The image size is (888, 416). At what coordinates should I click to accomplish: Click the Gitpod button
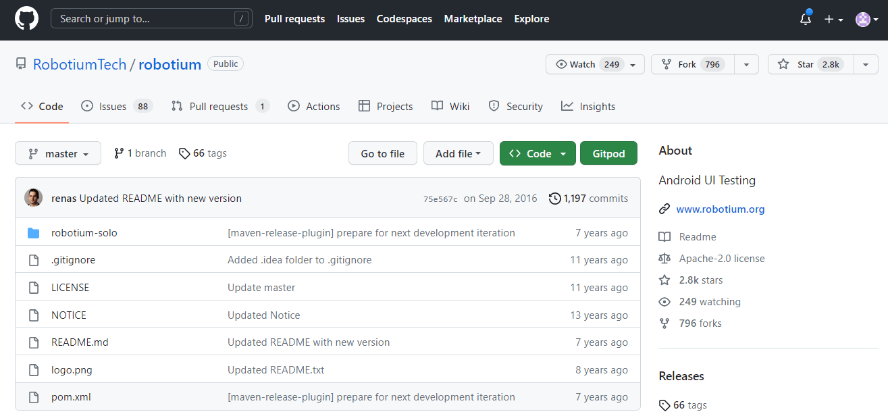coord(608,153)
